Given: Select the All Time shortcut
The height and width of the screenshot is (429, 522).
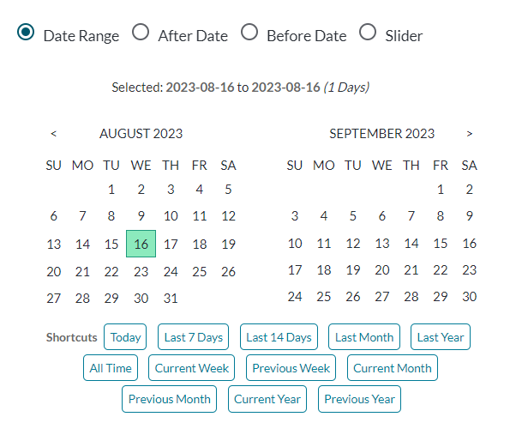Looking at the screenshot, I should (111, 368).
